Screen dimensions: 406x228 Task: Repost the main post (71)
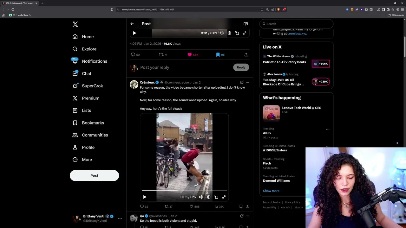pos(163,55)
